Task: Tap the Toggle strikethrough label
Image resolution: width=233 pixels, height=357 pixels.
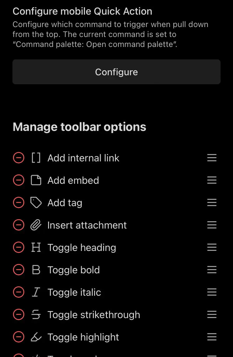Action: [x=94, y=315]
